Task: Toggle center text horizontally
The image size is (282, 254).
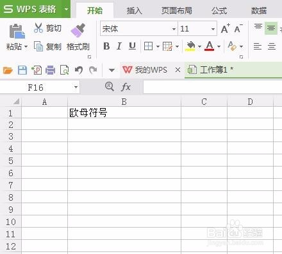Action: (x=272, y=46)
